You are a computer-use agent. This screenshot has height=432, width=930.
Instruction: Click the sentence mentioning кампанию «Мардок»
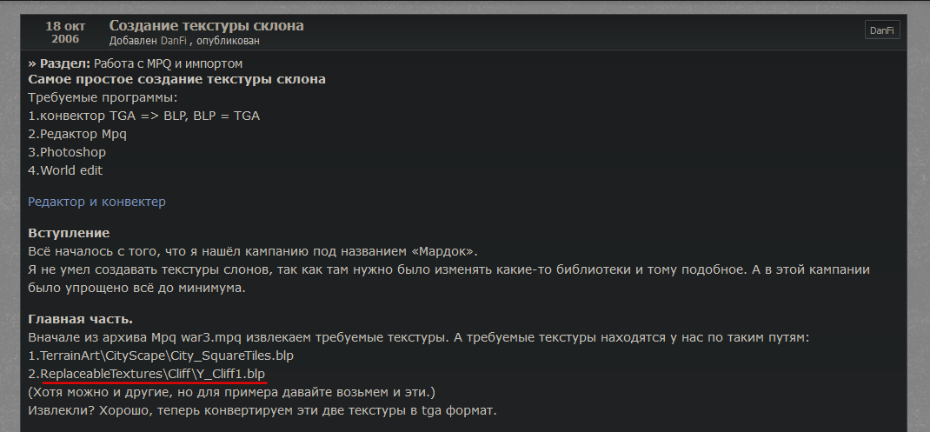point(253,251)
